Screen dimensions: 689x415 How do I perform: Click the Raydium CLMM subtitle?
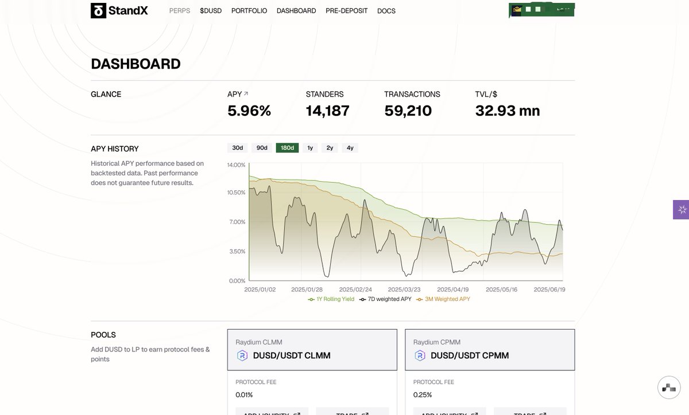pos(259,342)
